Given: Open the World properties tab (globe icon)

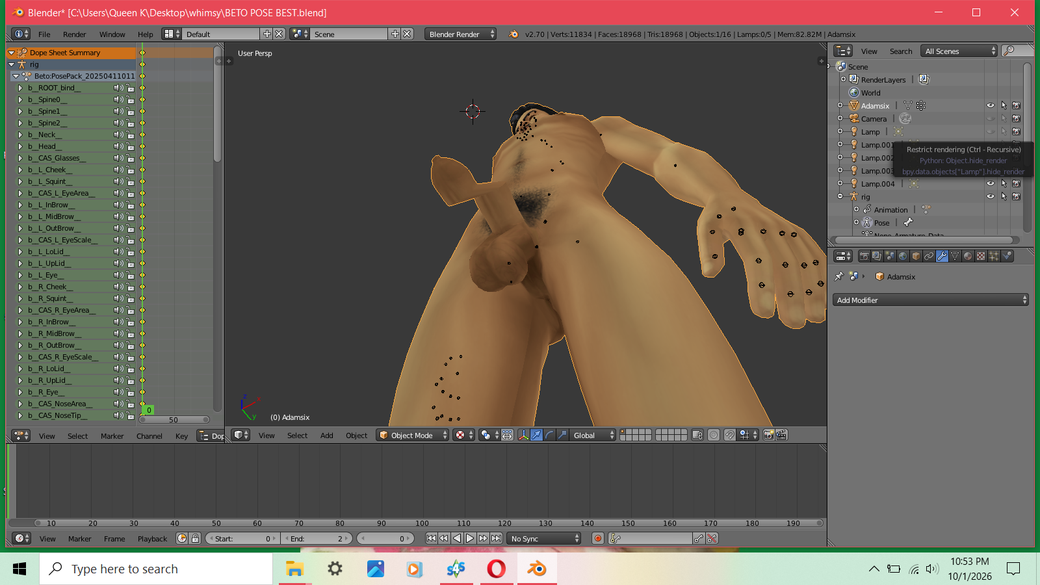Looking at the screenshot, I should pyautogui.click(x=903, y=256).
